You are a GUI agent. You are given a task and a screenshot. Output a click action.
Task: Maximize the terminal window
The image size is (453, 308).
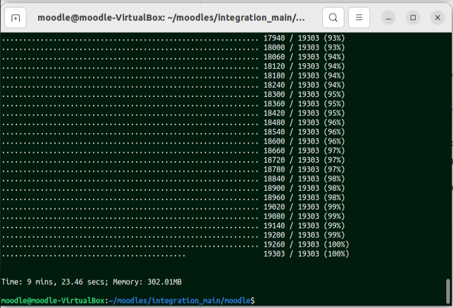click(x=413, y=18)
